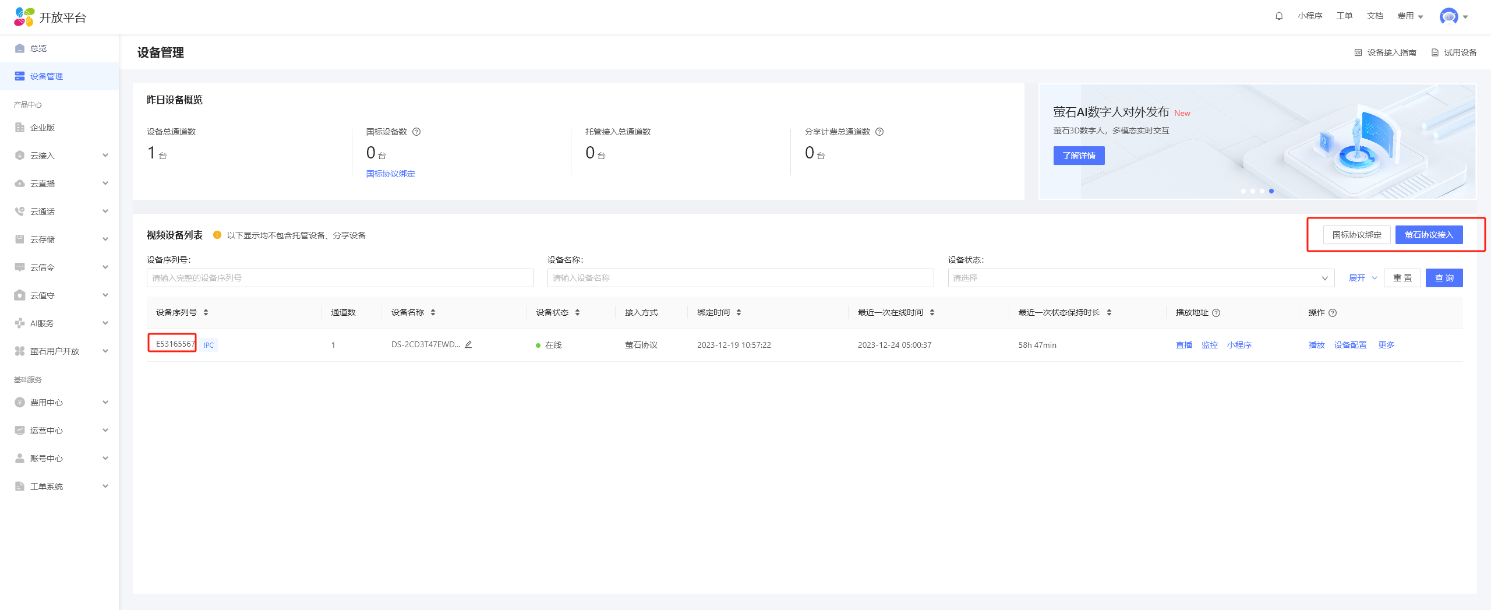Select the first banner carousel dot
1491x610 pixels.
(1243, 191)
